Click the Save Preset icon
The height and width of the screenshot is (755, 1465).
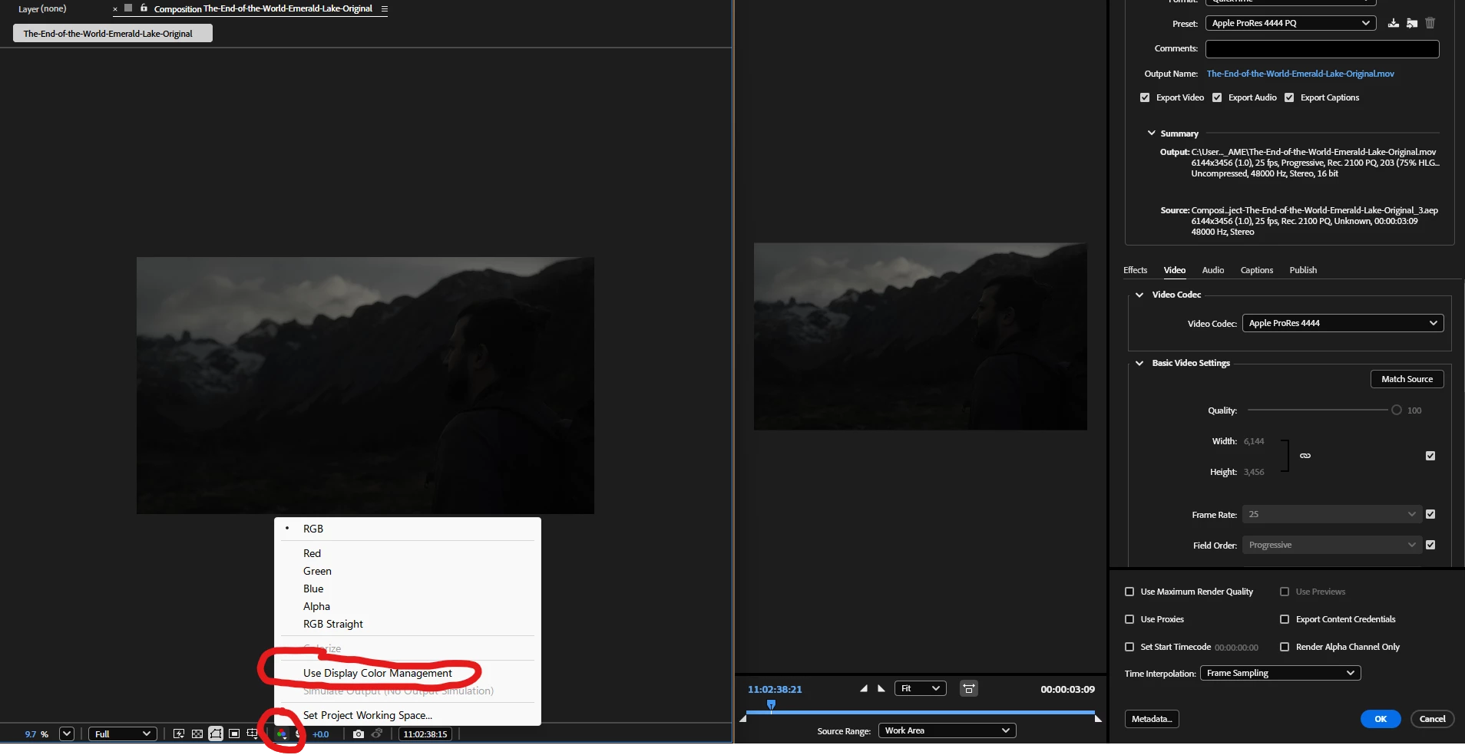[x=1394, y=23]
